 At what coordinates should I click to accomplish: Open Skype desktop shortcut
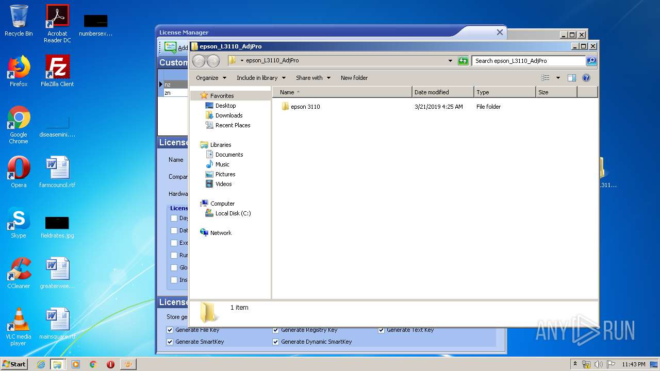[19, 223]
